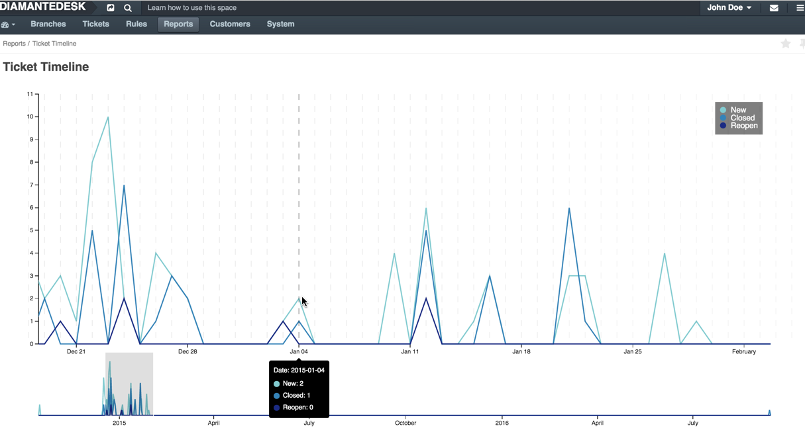The width and height of the screenshot is (805, 440).
Task: Click the July label beneath the tooltip
Action: [309, 423]
